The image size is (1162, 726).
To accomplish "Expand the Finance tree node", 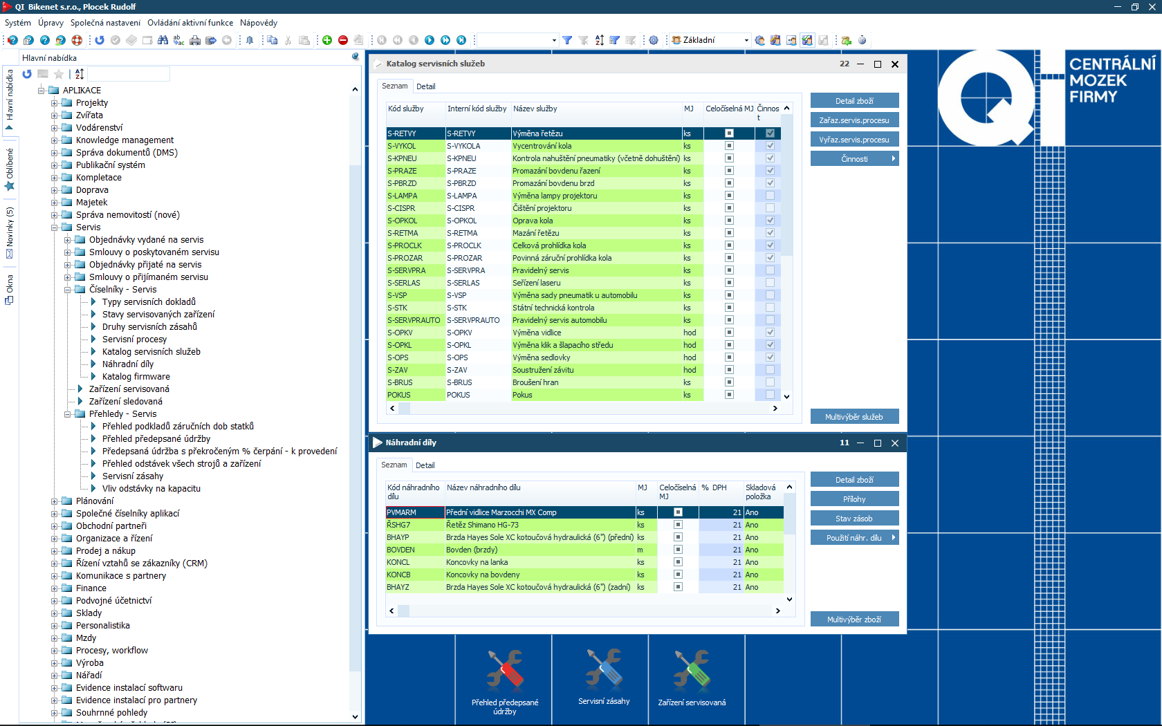I will tap(55, 588).
